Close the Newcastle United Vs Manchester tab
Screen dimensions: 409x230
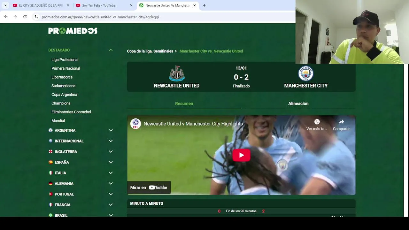click(x=194, y=5)
